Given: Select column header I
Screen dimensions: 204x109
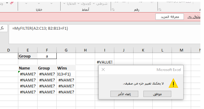Looking at the screenshot, I should click(x=104, y=50).
